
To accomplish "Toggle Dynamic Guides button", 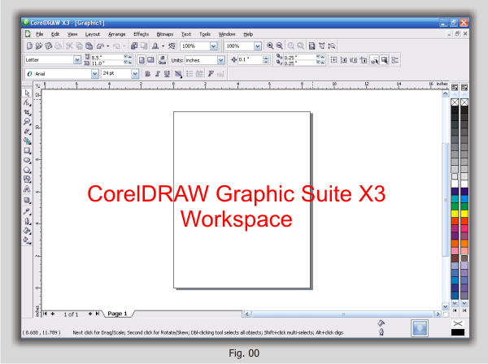I will [x=364, y=59].
